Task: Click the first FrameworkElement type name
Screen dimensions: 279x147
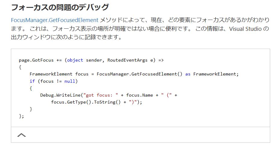Action: pos(51,74)
